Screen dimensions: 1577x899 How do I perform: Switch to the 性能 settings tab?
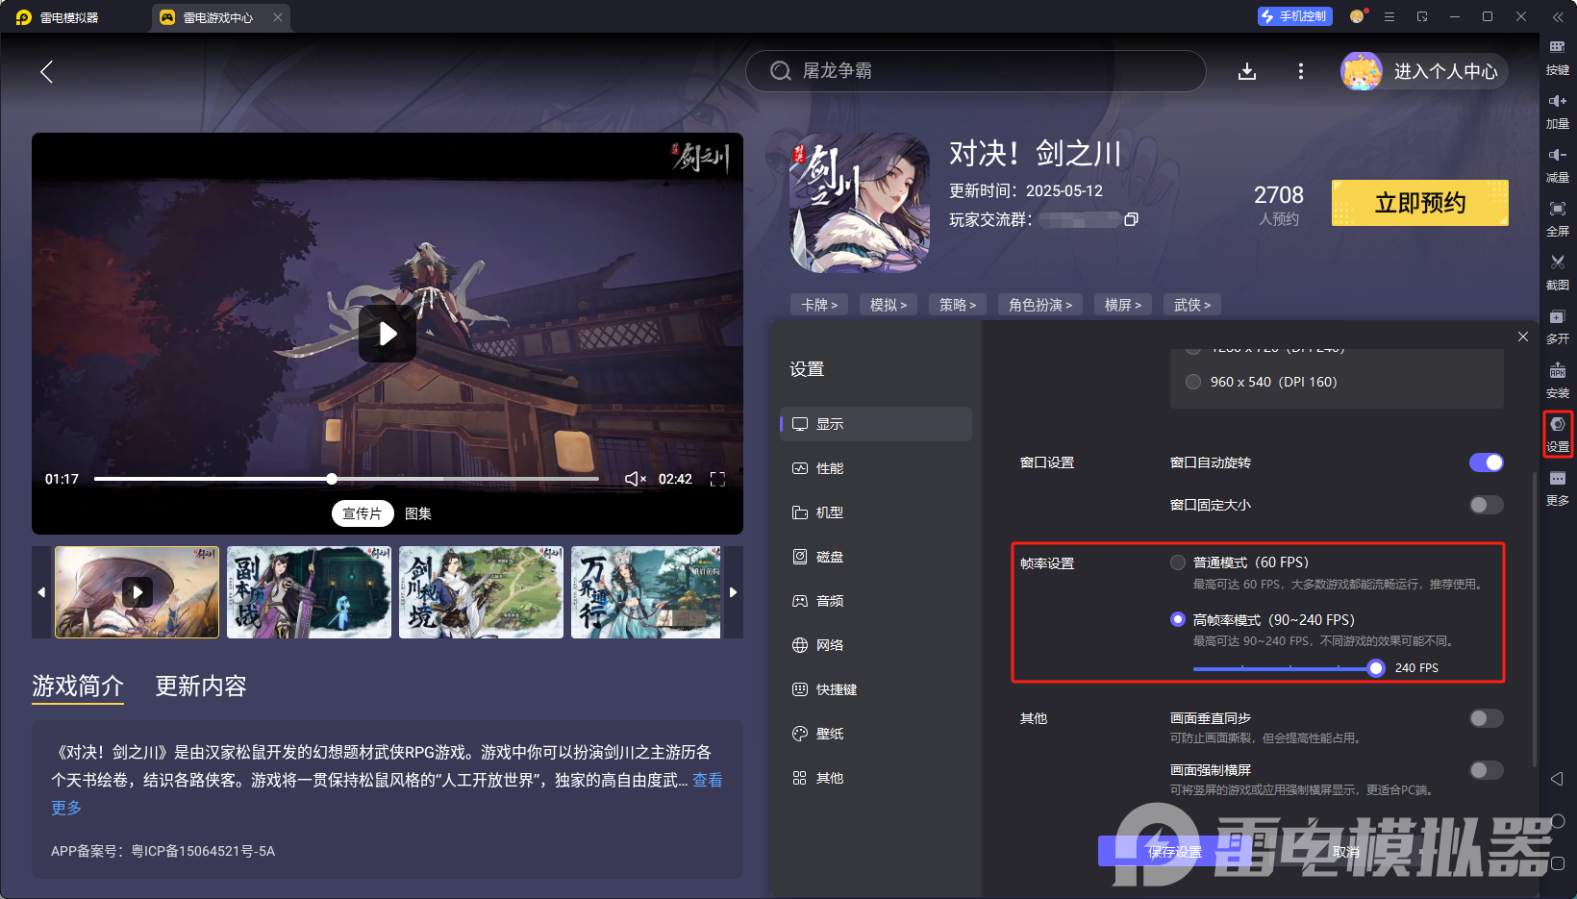pyautogui.click(x=829, y=468)
